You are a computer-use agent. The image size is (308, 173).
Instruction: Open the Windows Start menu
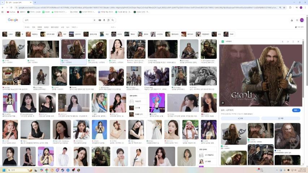(4, 170)
